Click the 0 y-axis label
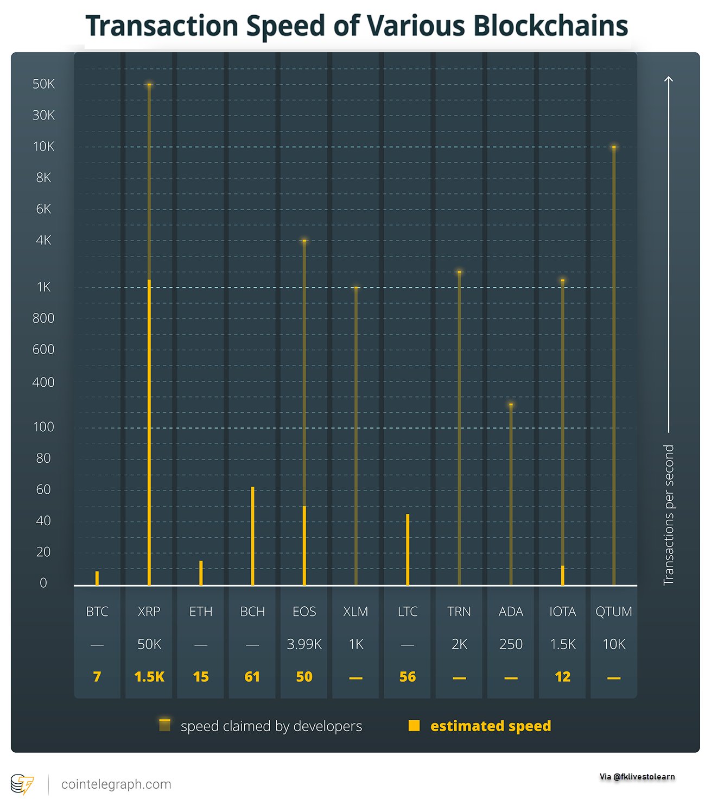Screen dimensions: 711x799 point(43,583)
